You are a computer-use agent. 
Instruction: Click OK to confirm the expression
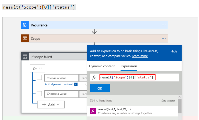100,88
